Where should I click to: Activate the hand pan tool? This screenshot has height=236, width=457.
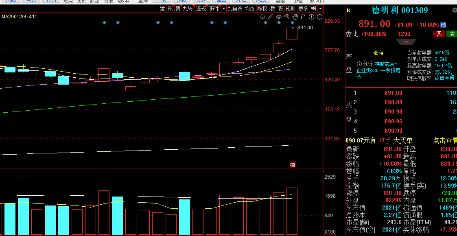[295, 17]
